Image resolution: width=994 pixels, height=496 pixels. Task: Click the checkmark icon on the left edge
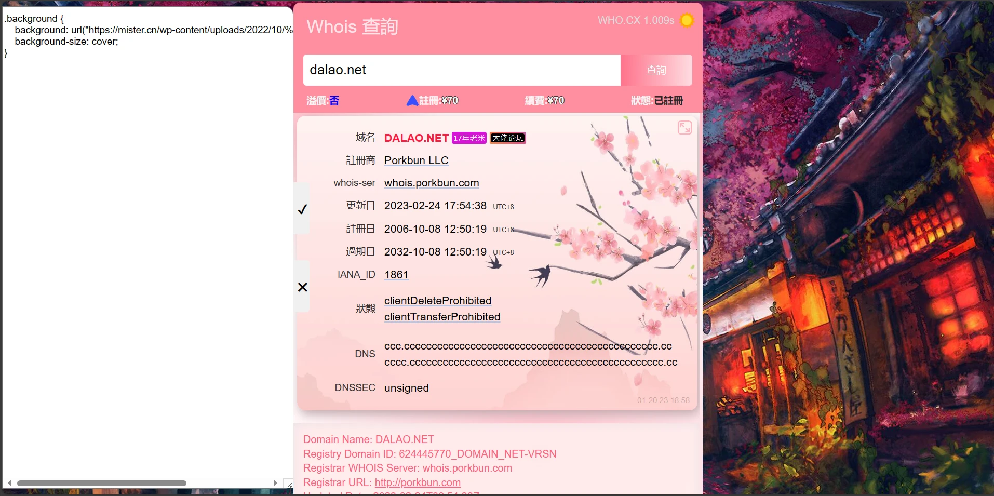click(302, 209)
